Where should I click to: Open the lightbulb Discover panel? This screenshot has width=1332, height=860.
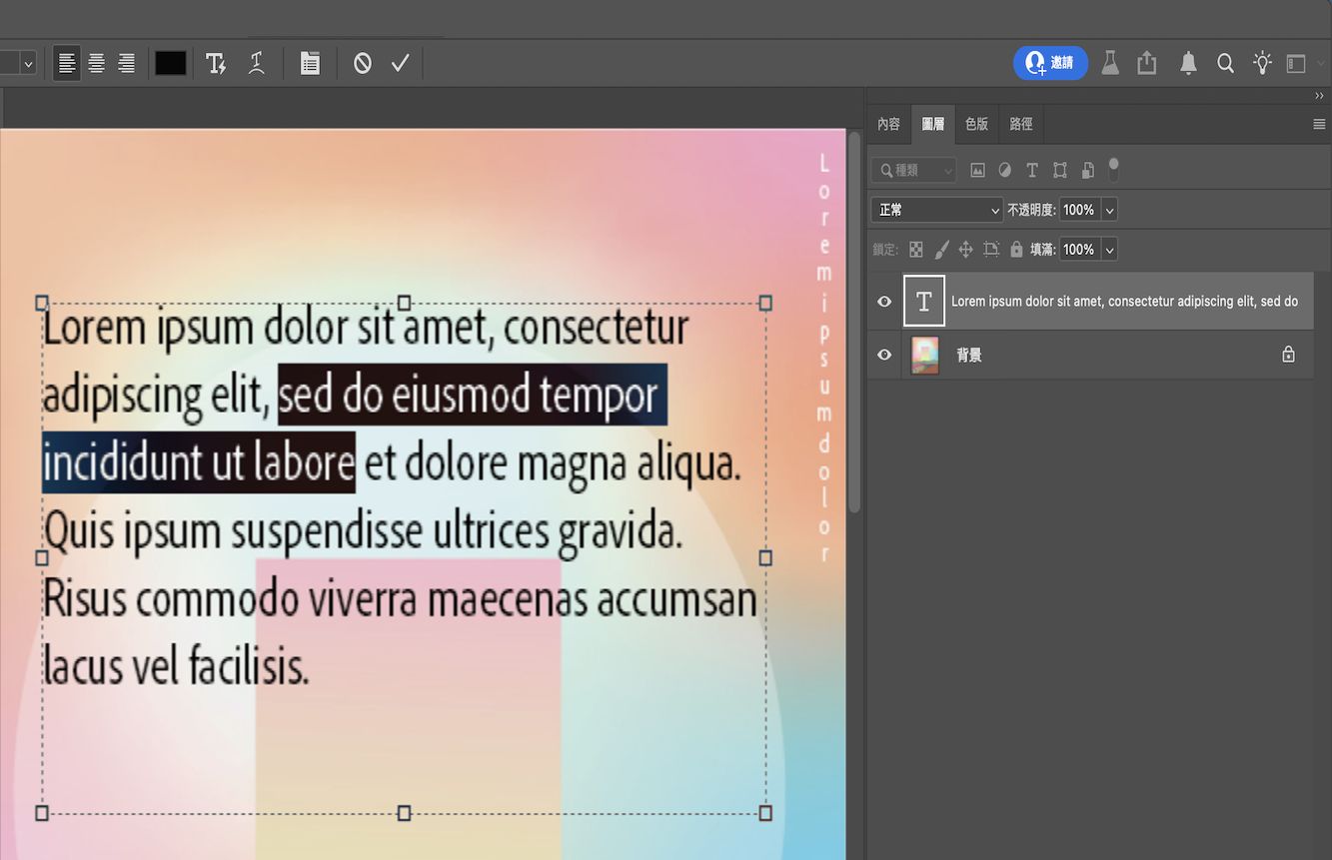(1263, 63)
